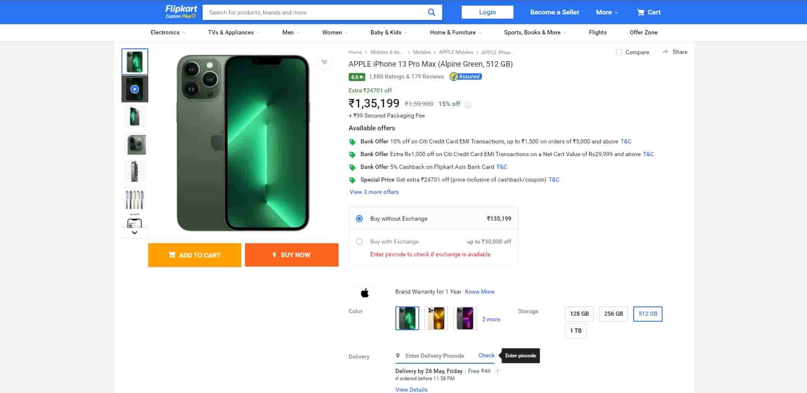Click the ADD TO CART button

point(195,255)
